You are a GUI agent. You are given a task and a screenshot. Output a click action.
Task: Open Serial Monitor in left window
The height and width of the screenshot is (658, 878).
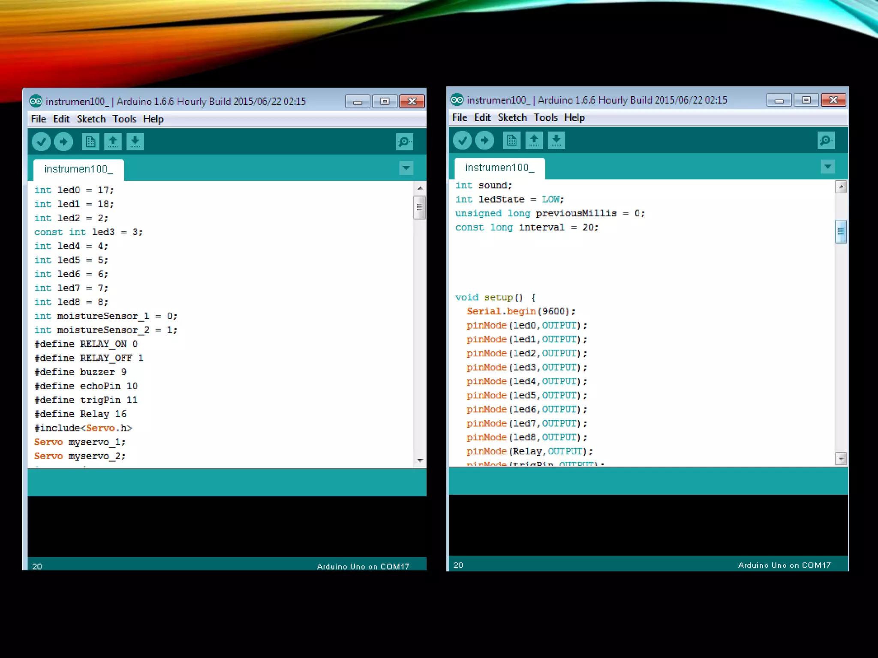[x=404, y=142]
